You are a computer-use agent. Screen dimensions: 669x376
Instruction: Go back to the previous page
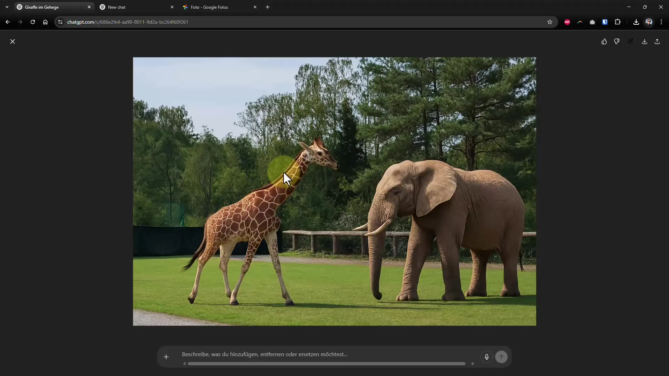click(x=8, y=22)
